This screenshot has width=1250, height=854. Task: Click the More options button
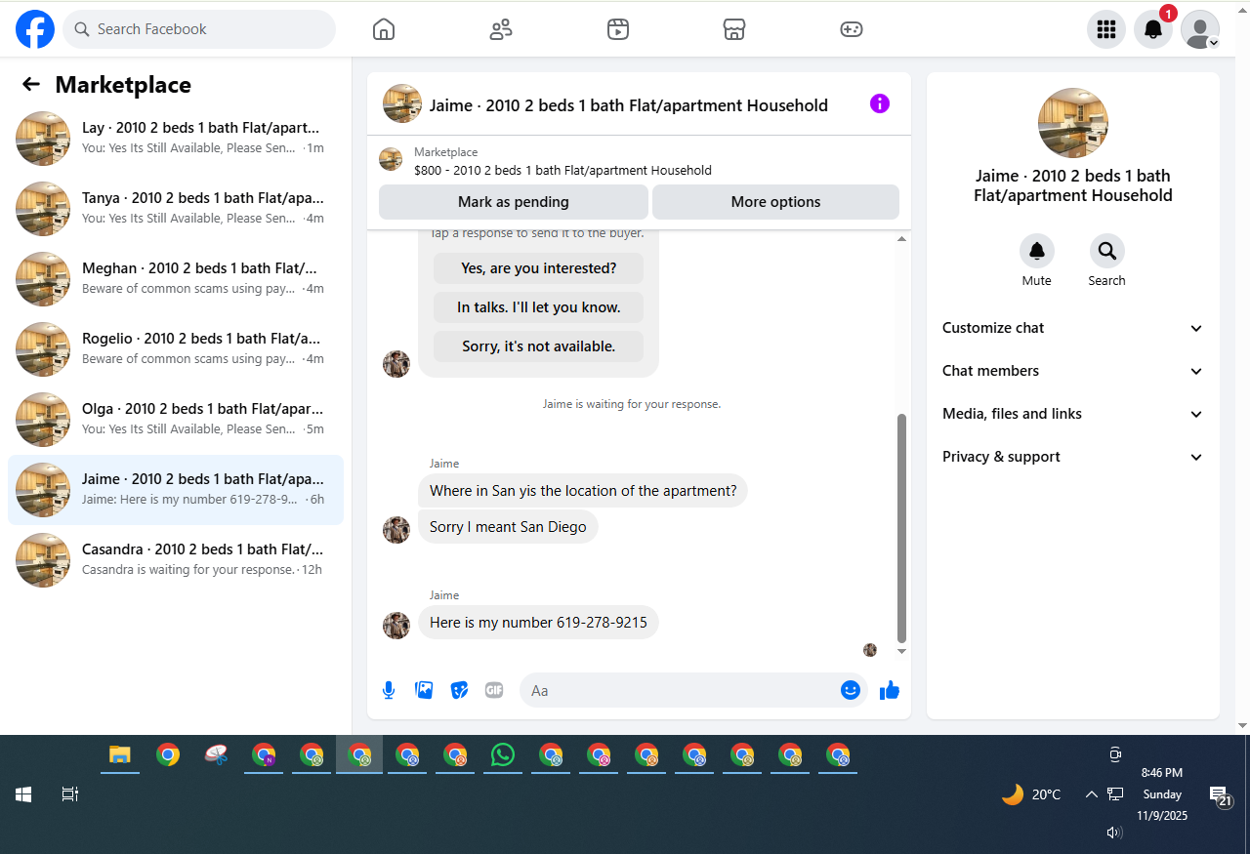(775, 202)
